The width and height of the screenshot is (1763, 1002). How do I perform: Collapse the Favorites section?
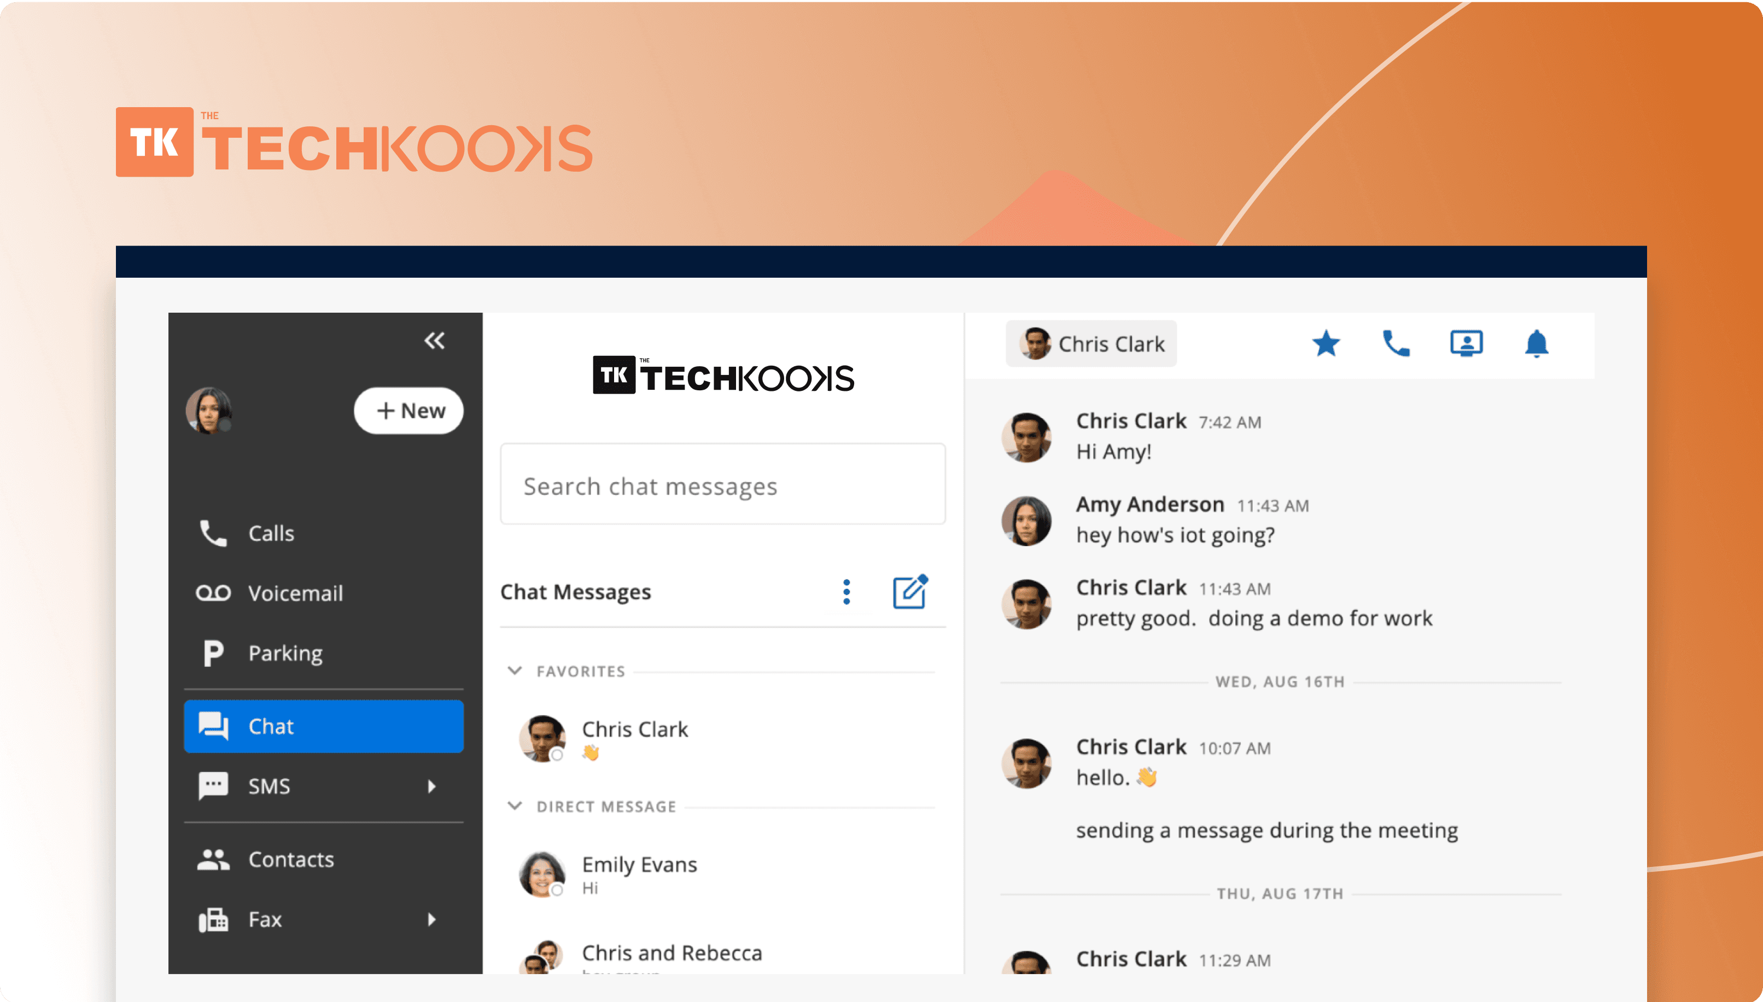515,671
